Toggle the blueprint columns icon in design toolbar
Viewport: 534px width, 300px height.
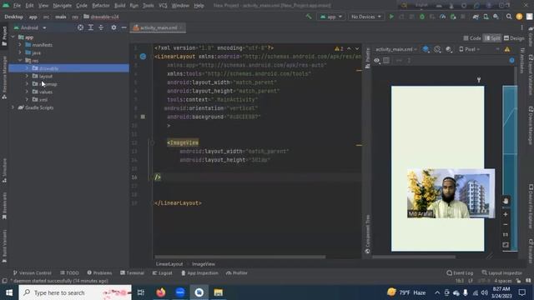[x=386, y=61]
